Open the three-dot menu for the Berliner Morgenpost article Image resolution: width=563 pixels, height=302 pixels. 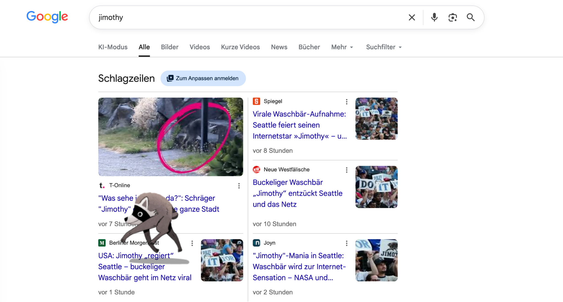point(192,243)
